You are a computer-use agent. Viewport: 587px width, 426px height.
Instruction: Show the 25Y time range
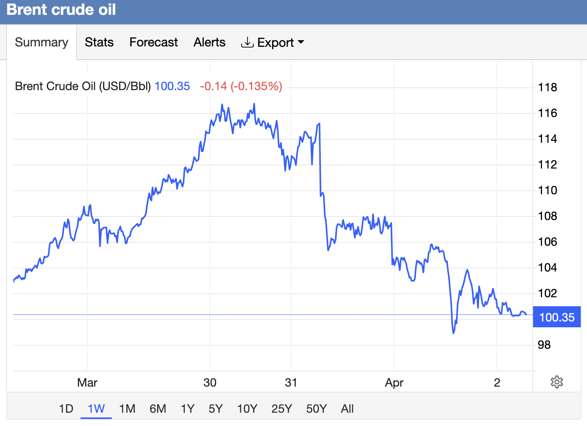(281, 408)
